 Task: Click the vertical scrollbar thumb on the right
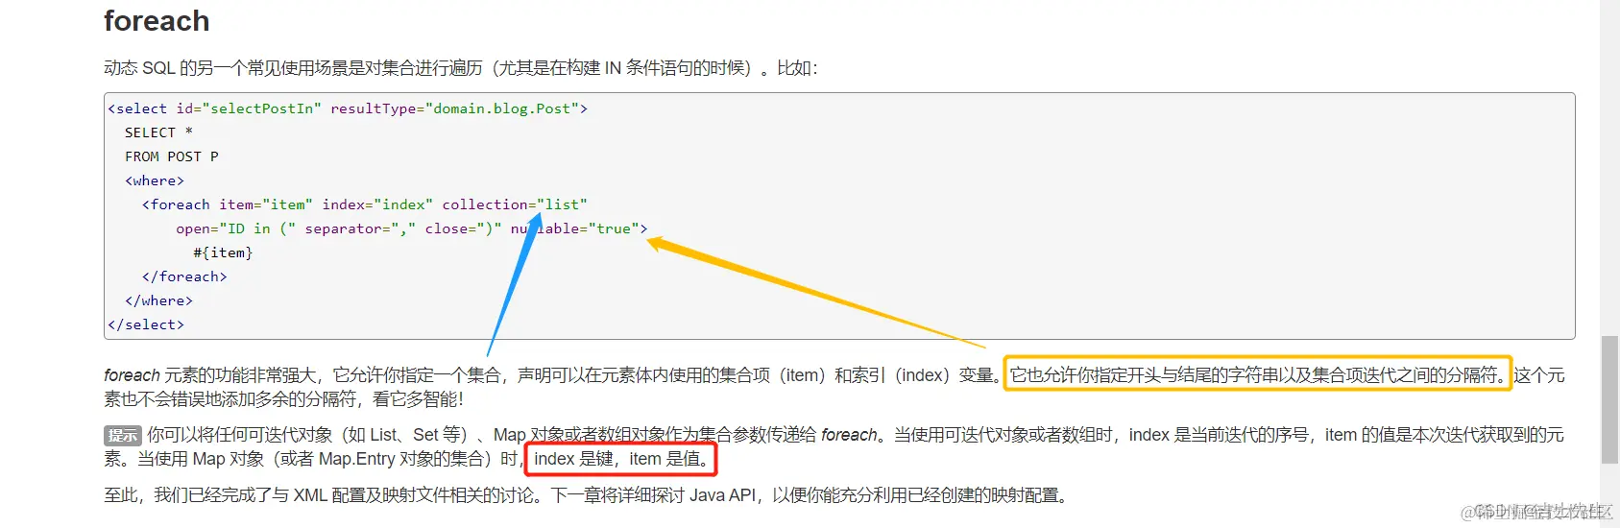[x=1609, y=399]
